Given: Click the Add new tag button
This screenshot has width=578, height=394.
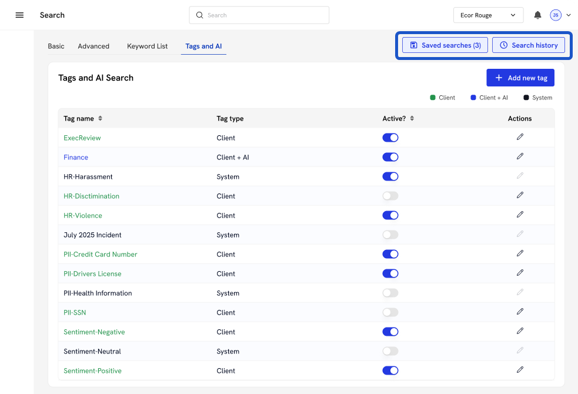Looking at the screenshot, I should [520, 78].
